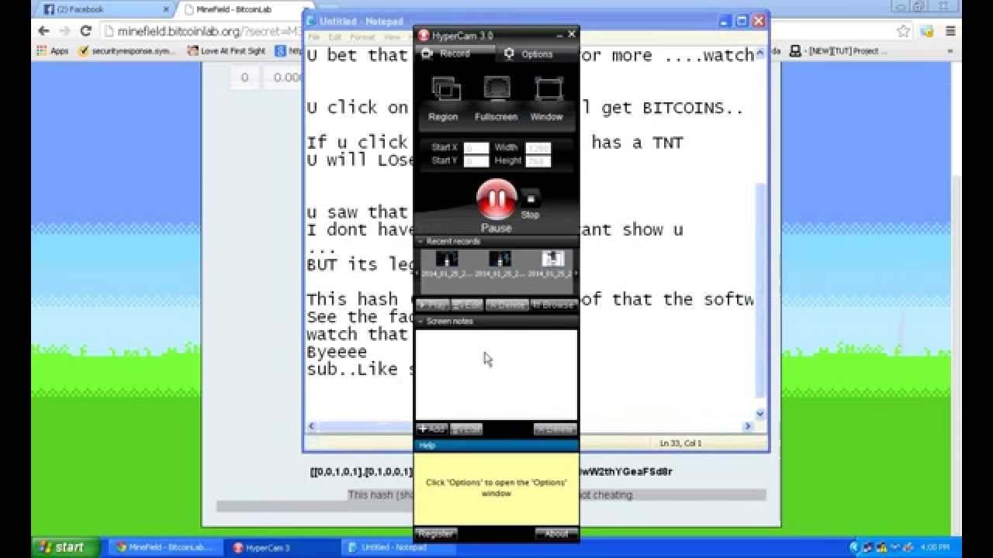Pause the HyperCam recording
This screenshot has height=558, width=993.
(x=496, y=200)
